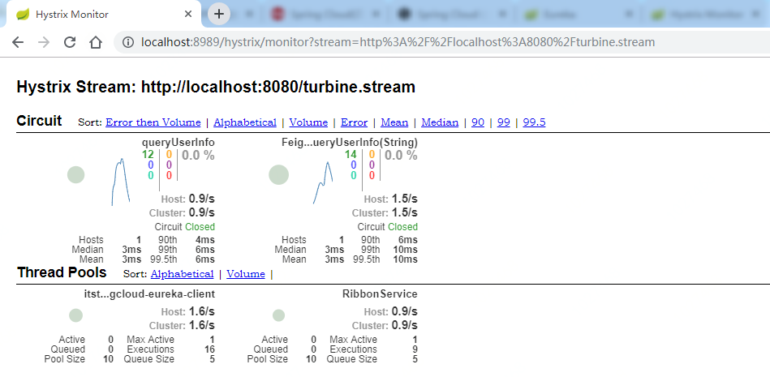
Task: Click the green success count 12
Action: (x=148, y=155)
